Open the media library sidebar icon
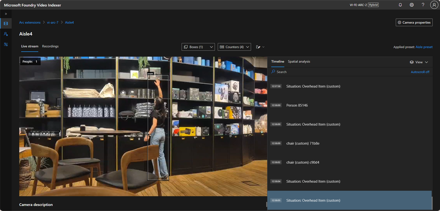440x211 pixels. tap(6, 23)
